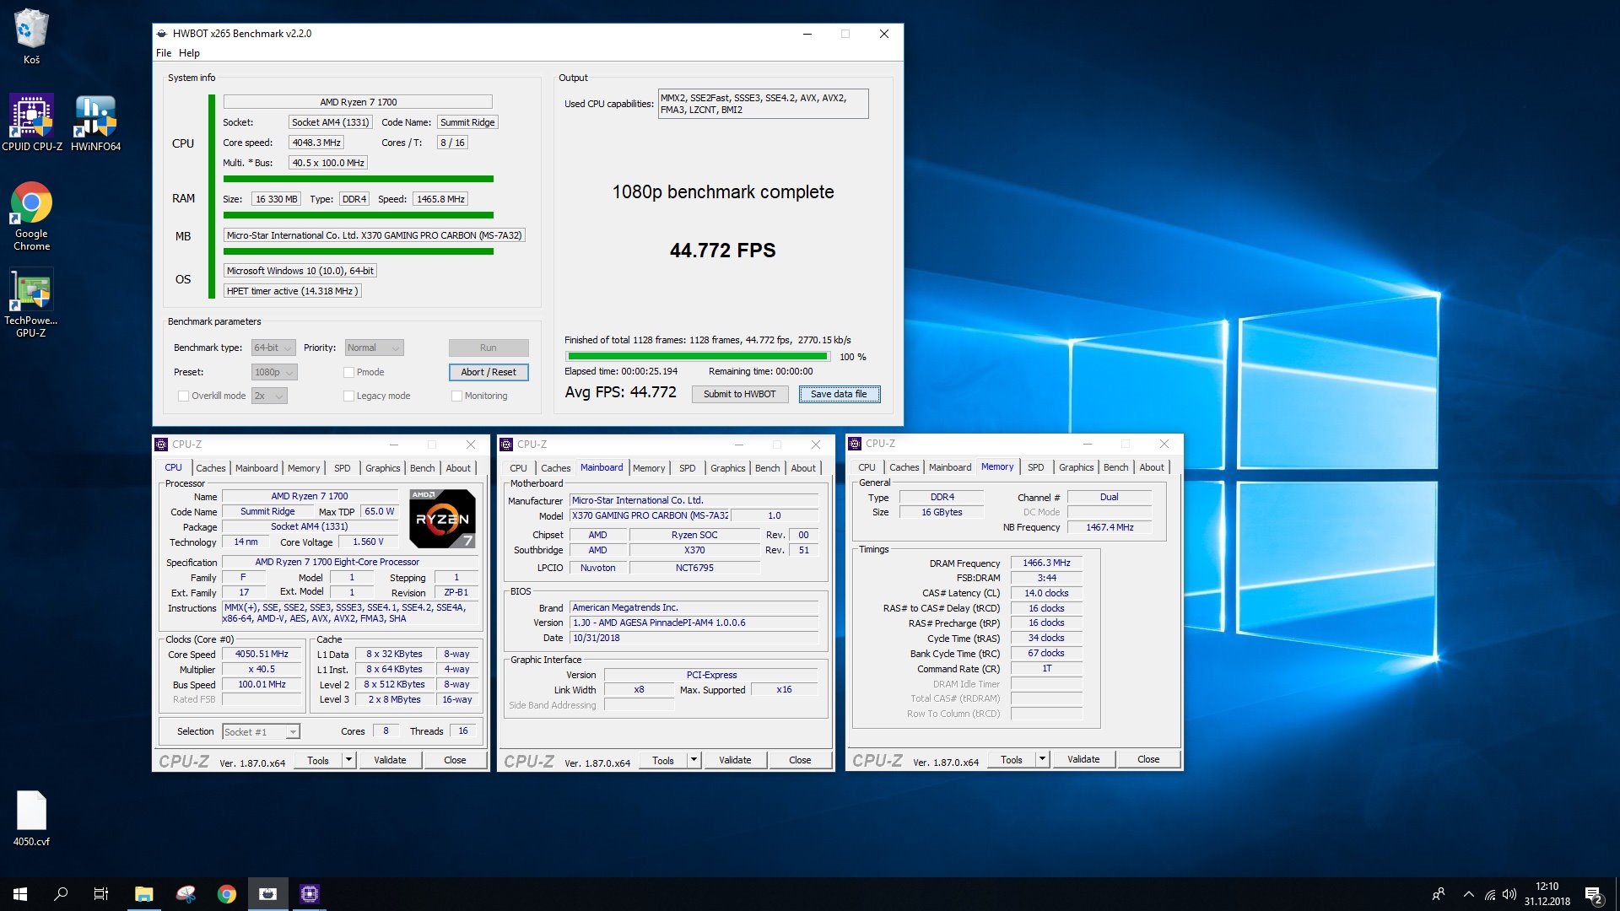Click the Core speed 4048.3 MHz field
1620x911 pixels.
[x=316, y=143]
